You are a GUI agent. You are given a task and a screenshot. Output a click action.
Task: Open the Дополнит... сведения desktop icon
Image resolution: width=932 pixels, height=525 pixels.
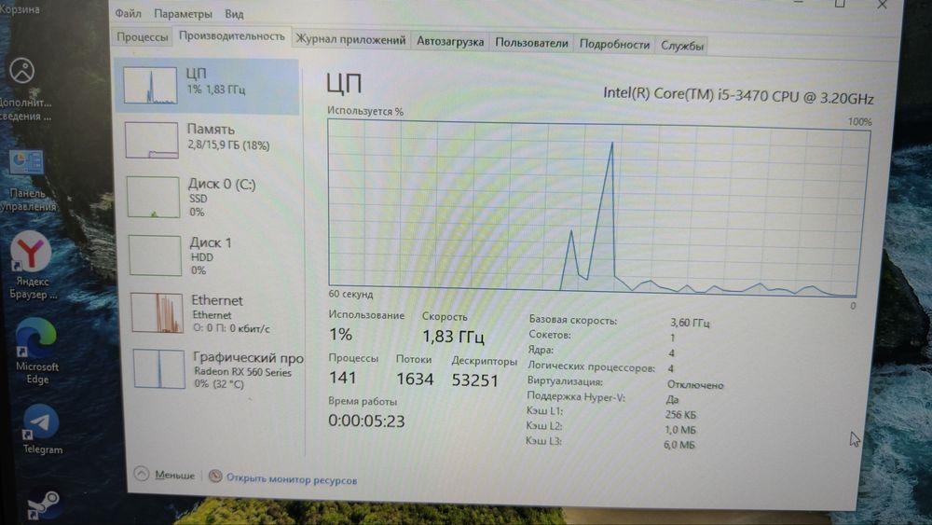pyautogui.click(x=24, y=90)
